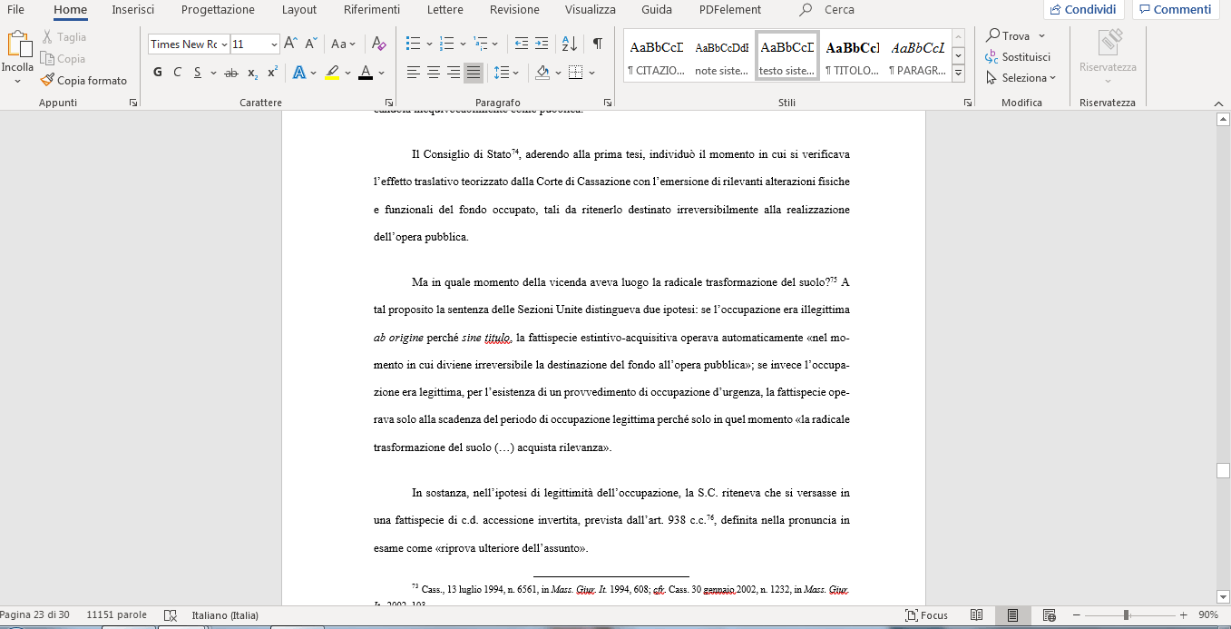Viewport: 1231px width, 629px height.
Task: Click the Condividi button
Action: pyautogui.click(x=1084, y=10)
